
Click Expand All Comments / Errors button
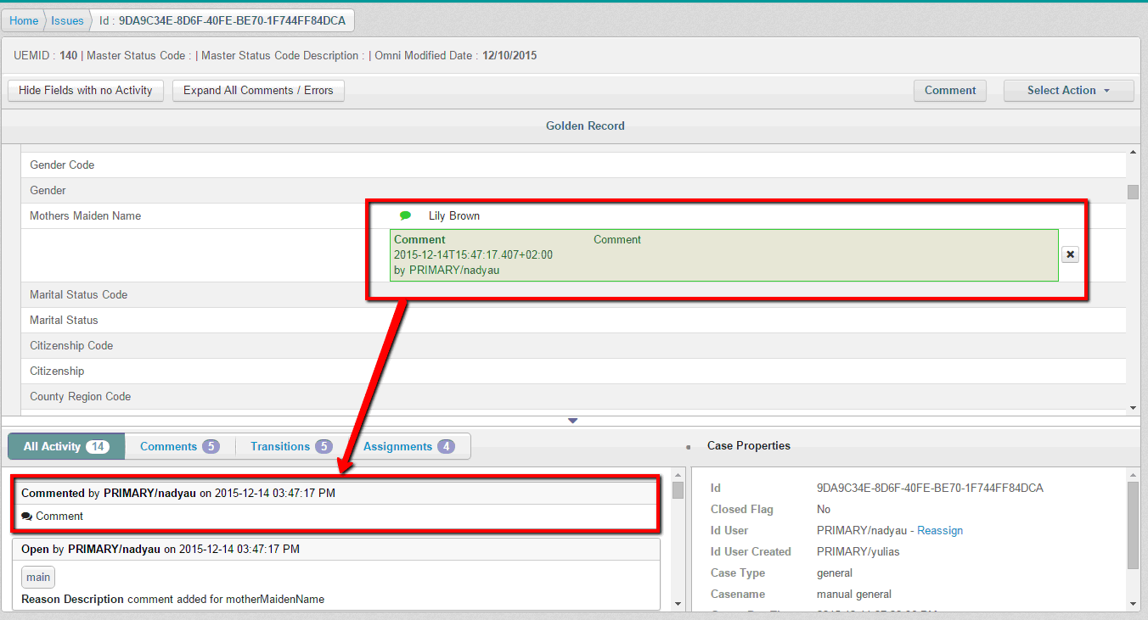(258, 91)
